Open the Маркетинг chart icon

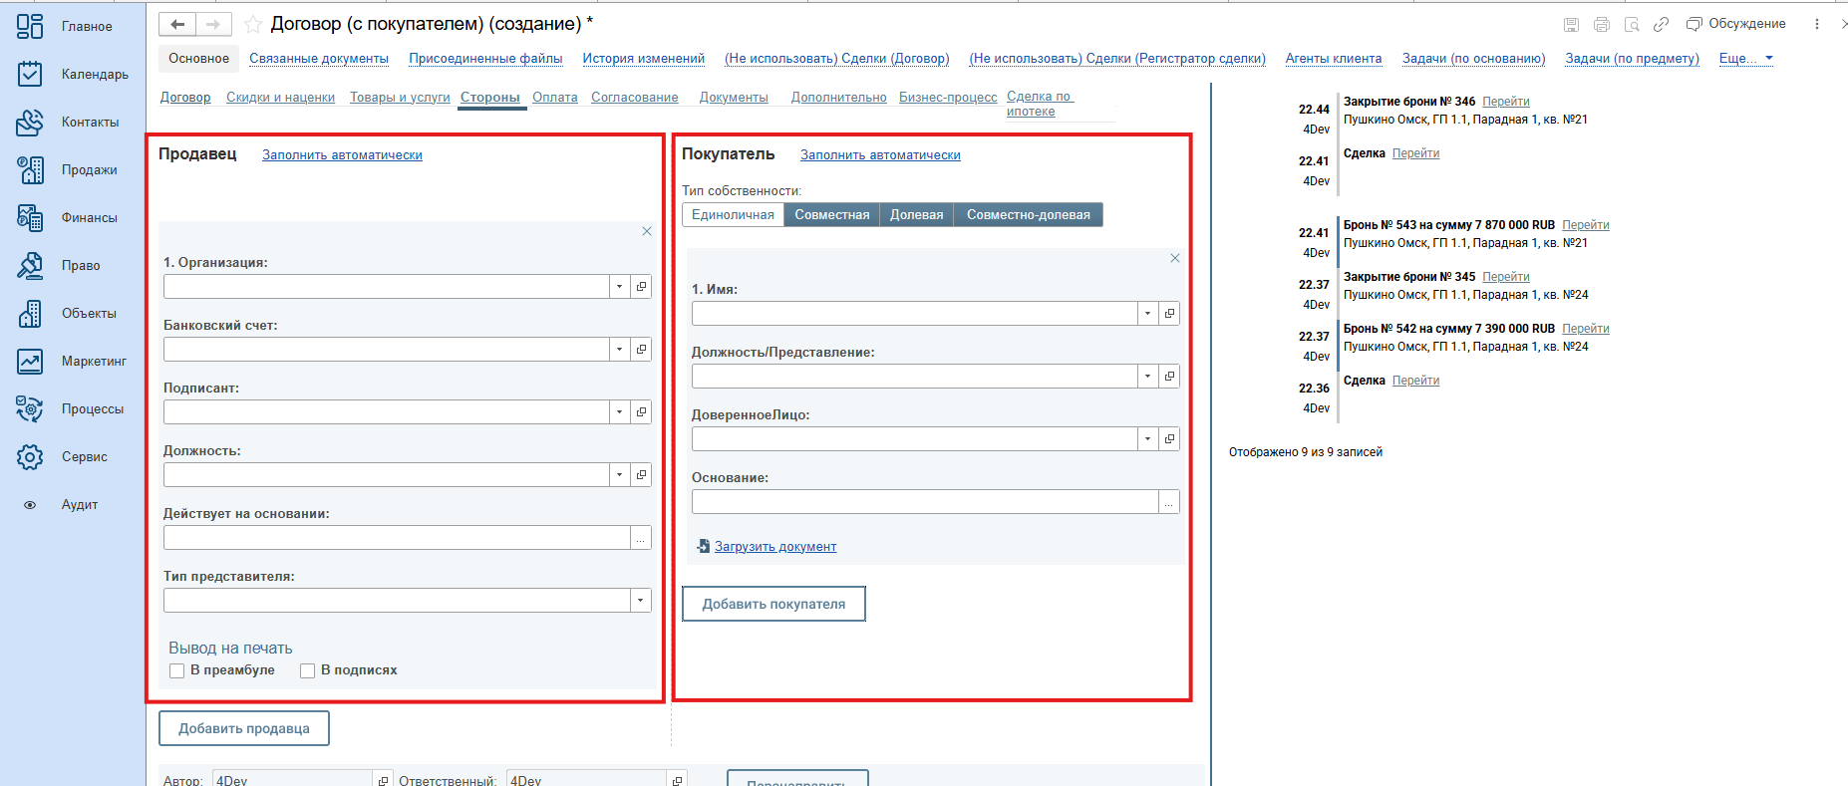30,361
